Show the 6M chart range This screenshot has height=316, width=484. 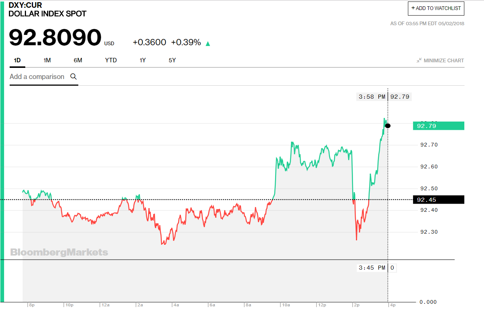(x=78, y=60)
